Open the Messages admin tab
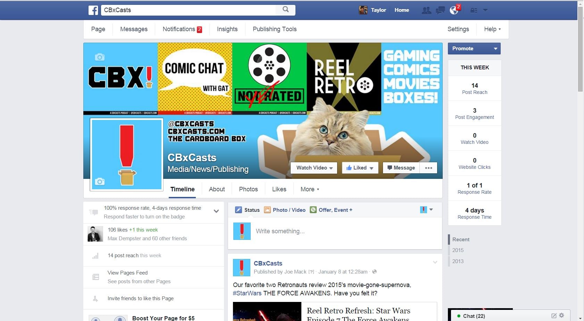Viewport: 584px width, 321px height. (134, 29)
